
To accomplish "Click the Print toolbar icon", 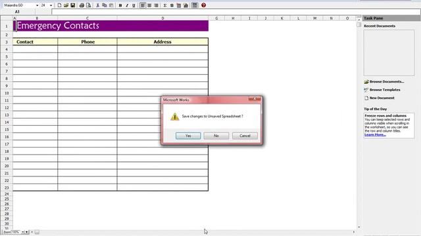I will tap(82, 5).
